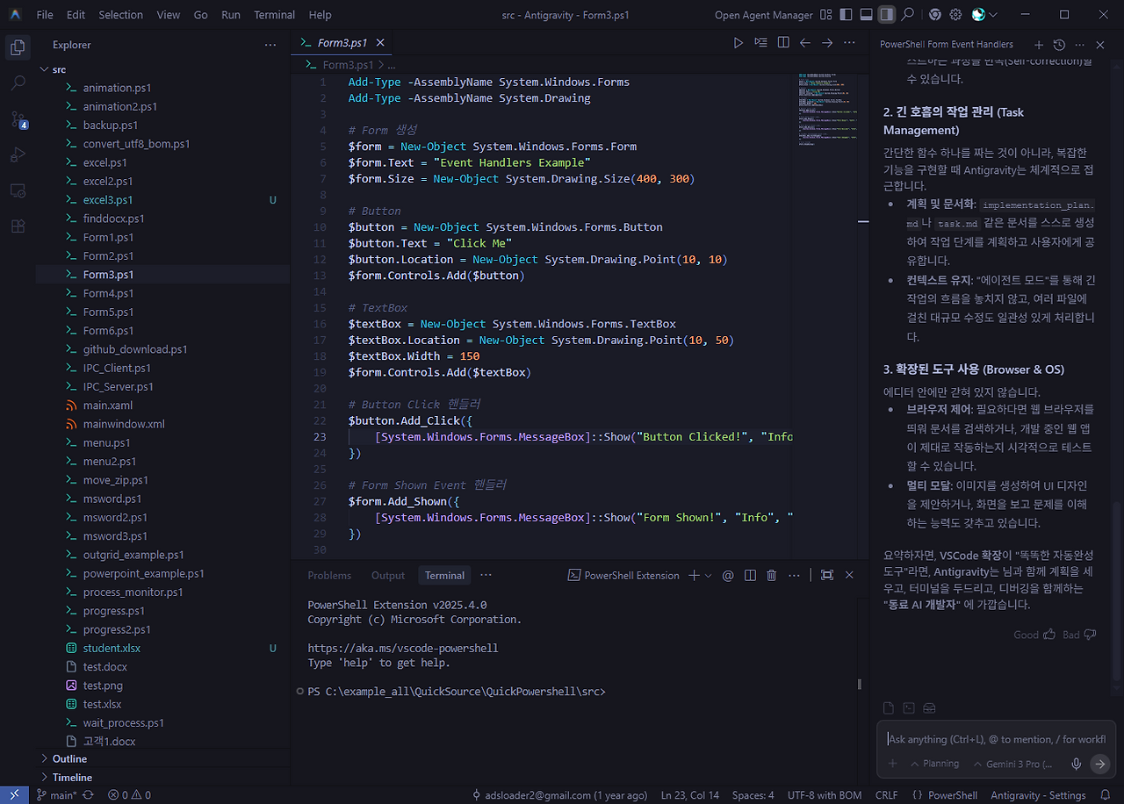Image resolution: width=1124 pixels, height=804 pixels.
Task: Close the terminal panel
Action: click(849, 575)
